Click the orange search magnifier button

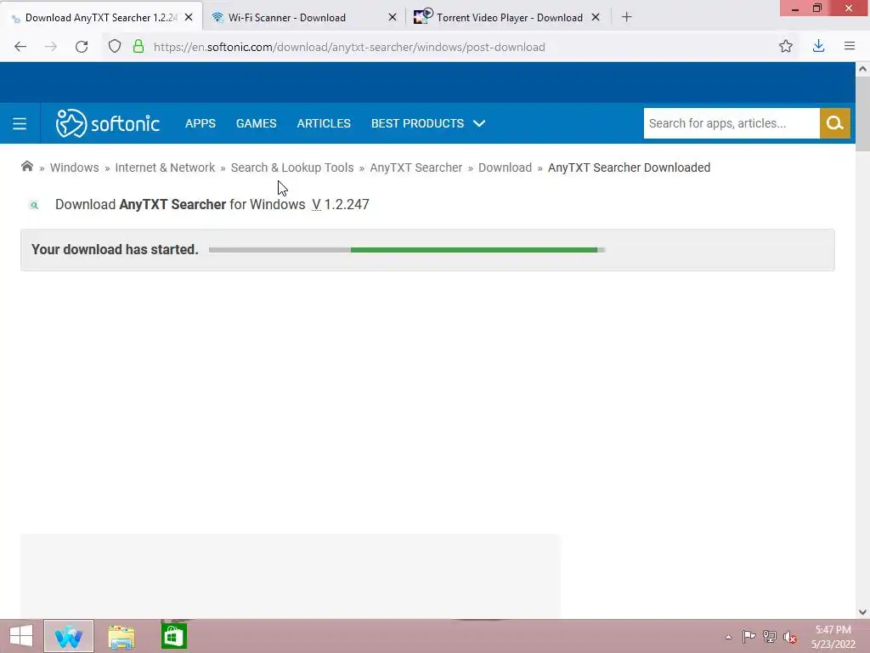click(x=834, y=123)
